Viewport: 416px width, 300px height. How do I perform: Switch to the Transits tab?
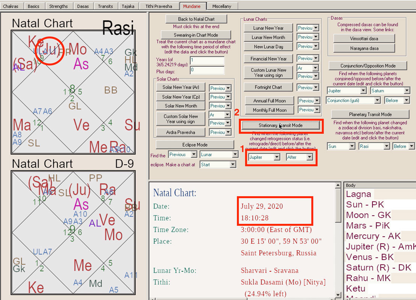[x=105, y=6]
